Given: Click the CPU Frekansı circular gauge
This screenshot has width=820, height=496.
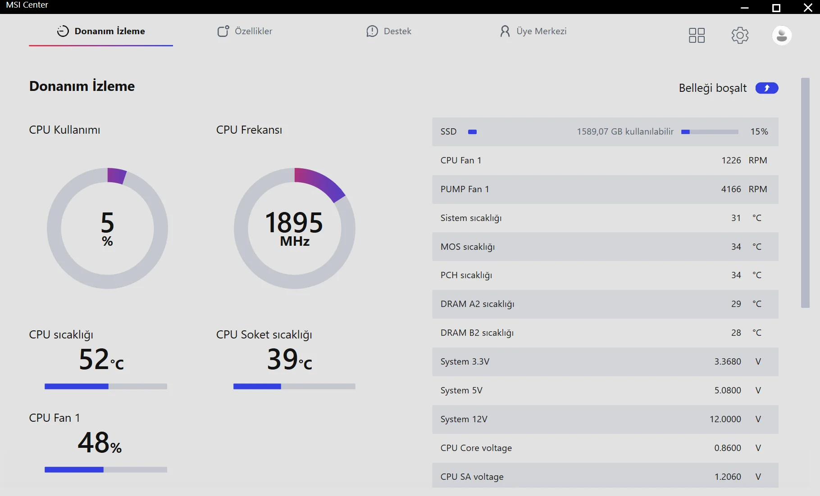Looking at the screenshot, I should tap(295, 228).
